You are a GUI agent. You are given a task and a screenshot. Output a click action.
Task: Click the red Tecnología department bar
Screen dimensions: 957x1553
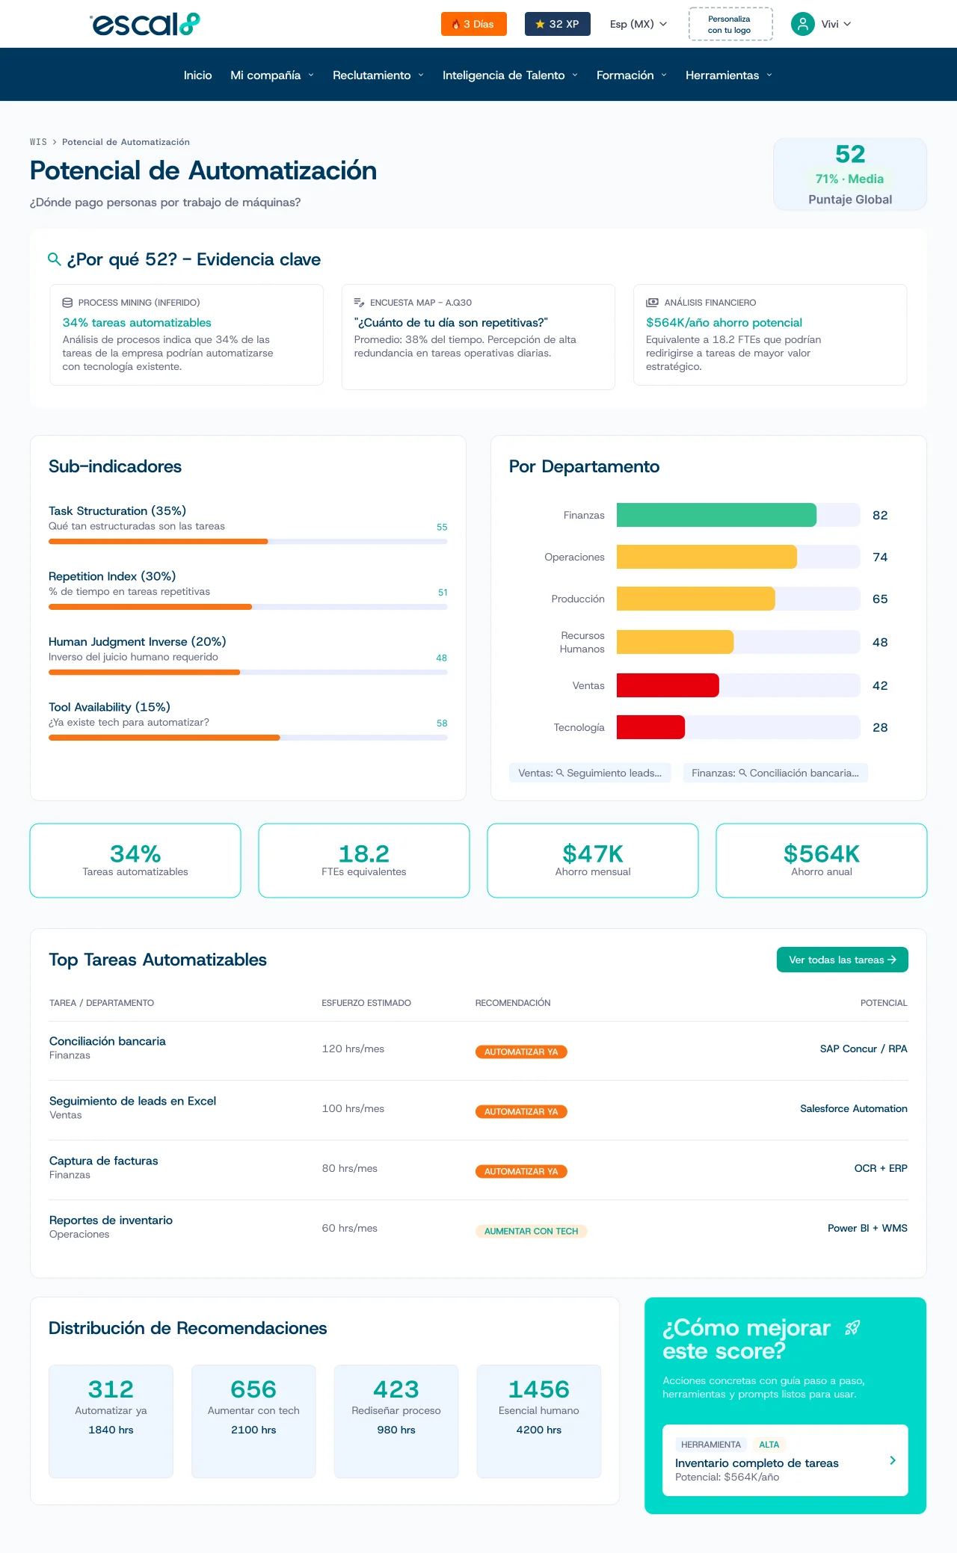tap(650, 727)
